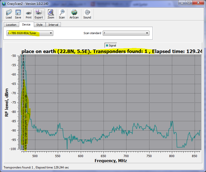
Task: Maximize the CrazyScan2 window
Action: point(189,3)
